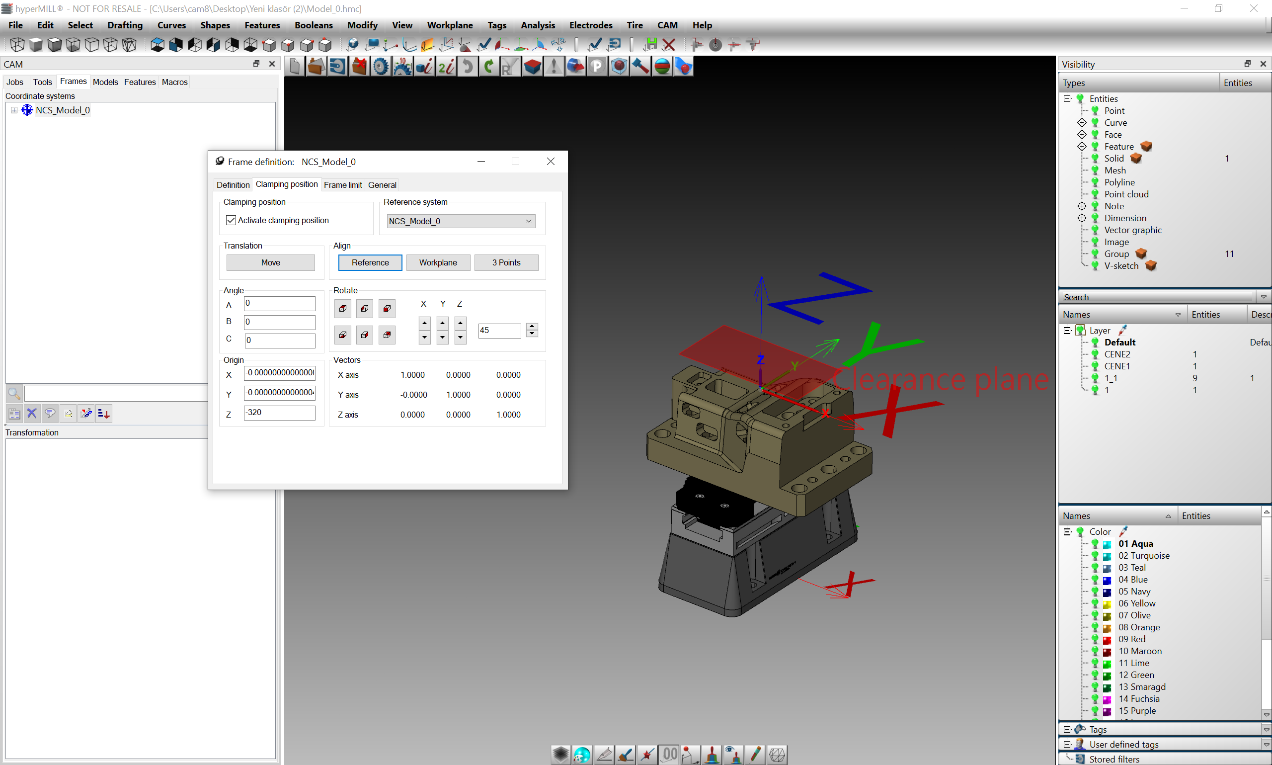
Task: Click the blue X delete icon below search
Action: [32, 414]
